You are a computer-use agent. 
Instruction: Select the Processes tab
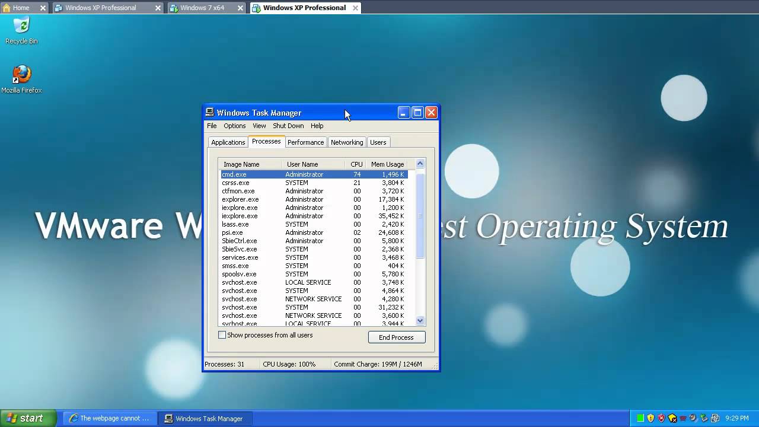[266, 141]
